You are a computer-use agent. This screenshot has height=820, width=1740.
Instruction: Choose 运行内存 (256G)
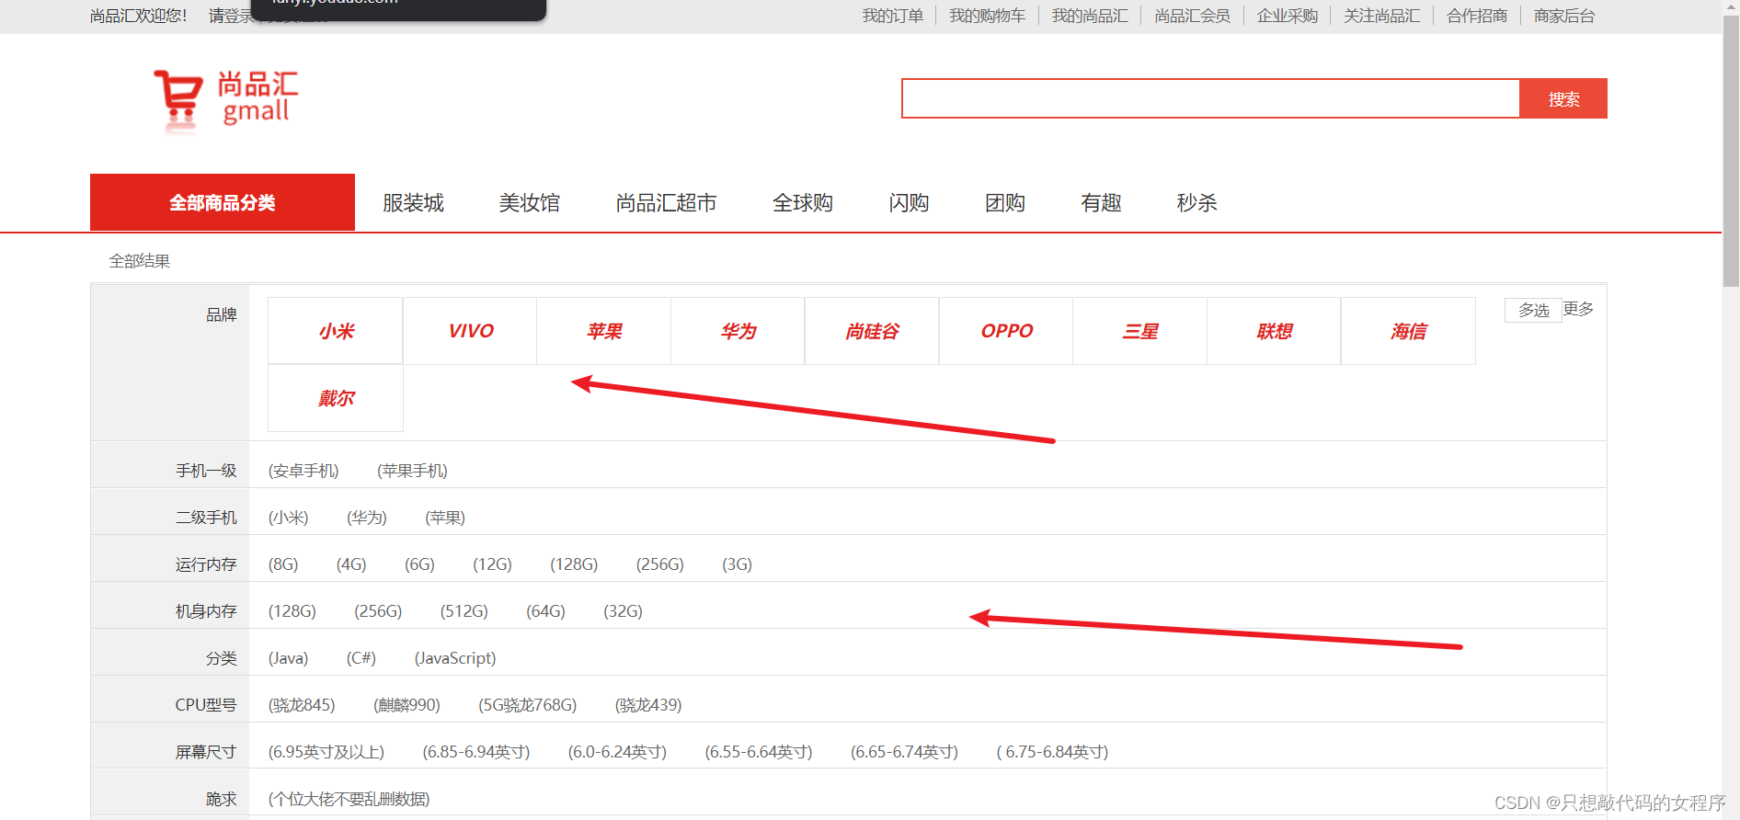[x=659, y=564]
